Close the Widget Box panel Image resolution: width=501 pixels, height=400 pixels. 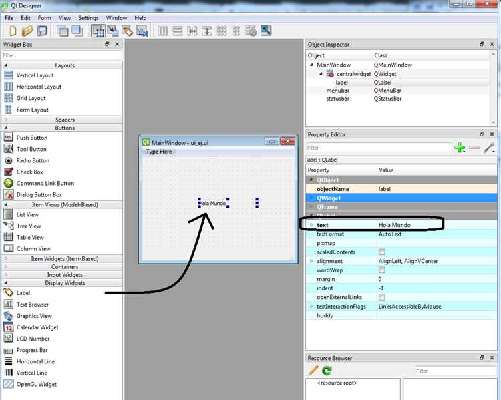click(x=117, y=44)
